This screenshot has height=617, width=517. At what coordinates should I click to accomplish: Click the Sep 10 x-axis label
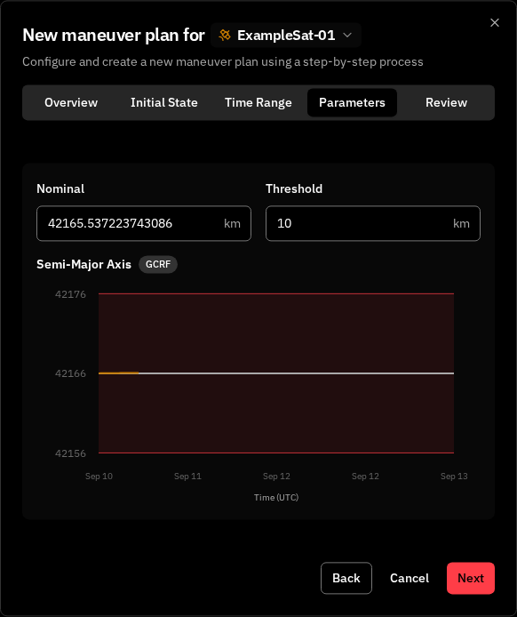[x=99, y=477]
